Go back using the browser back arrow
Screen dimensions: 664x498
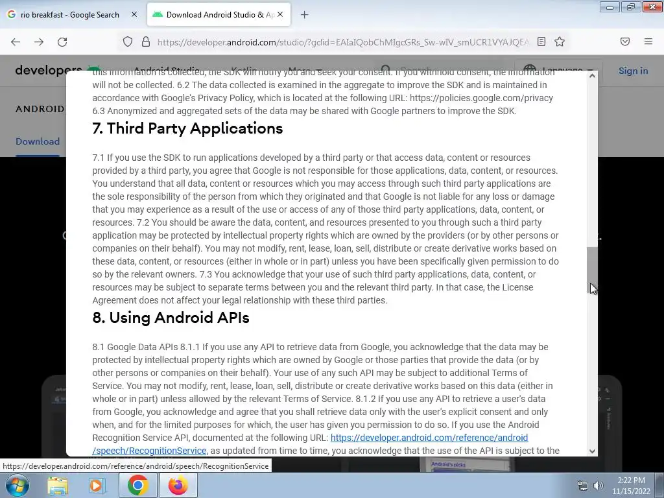tap(16, 42)
